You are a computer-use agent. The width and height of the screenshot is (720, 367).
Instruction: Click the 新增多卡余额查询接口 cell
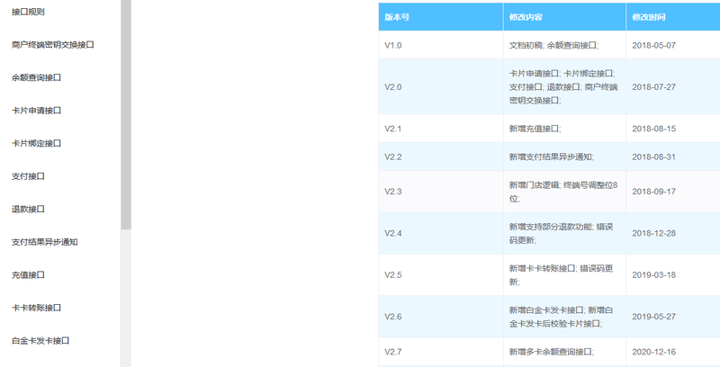pos(565,352)
